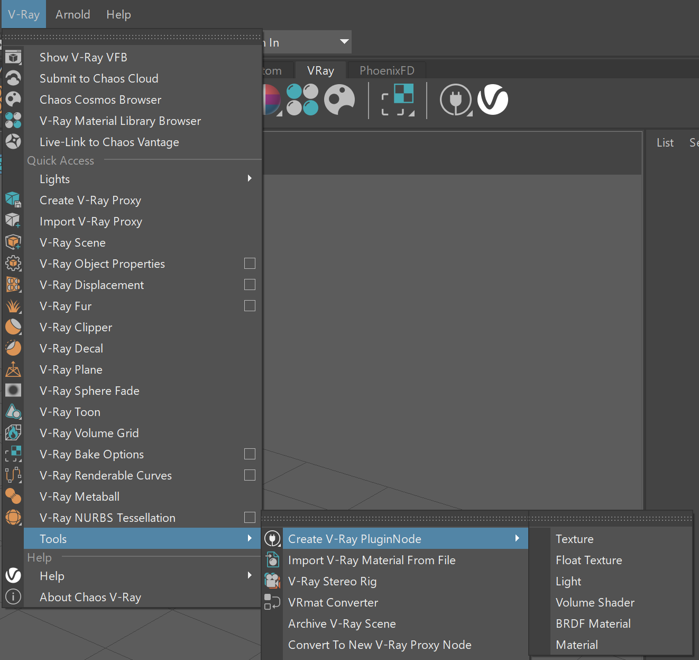
Task: Click the V-Ray Stereo Rig camera icon
Action: pos(272,581)
